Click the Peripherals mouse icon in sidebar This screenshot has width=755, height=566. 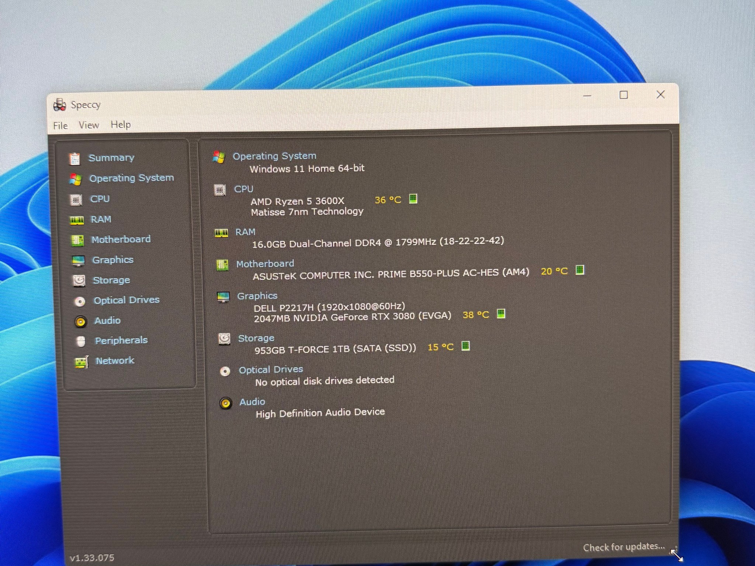81,342
